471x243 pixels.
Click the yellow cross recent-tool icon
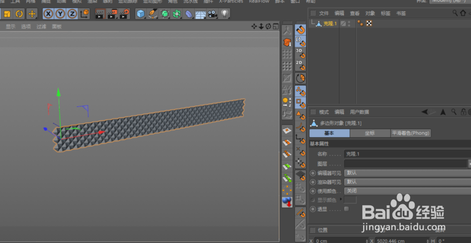[32, 14]
